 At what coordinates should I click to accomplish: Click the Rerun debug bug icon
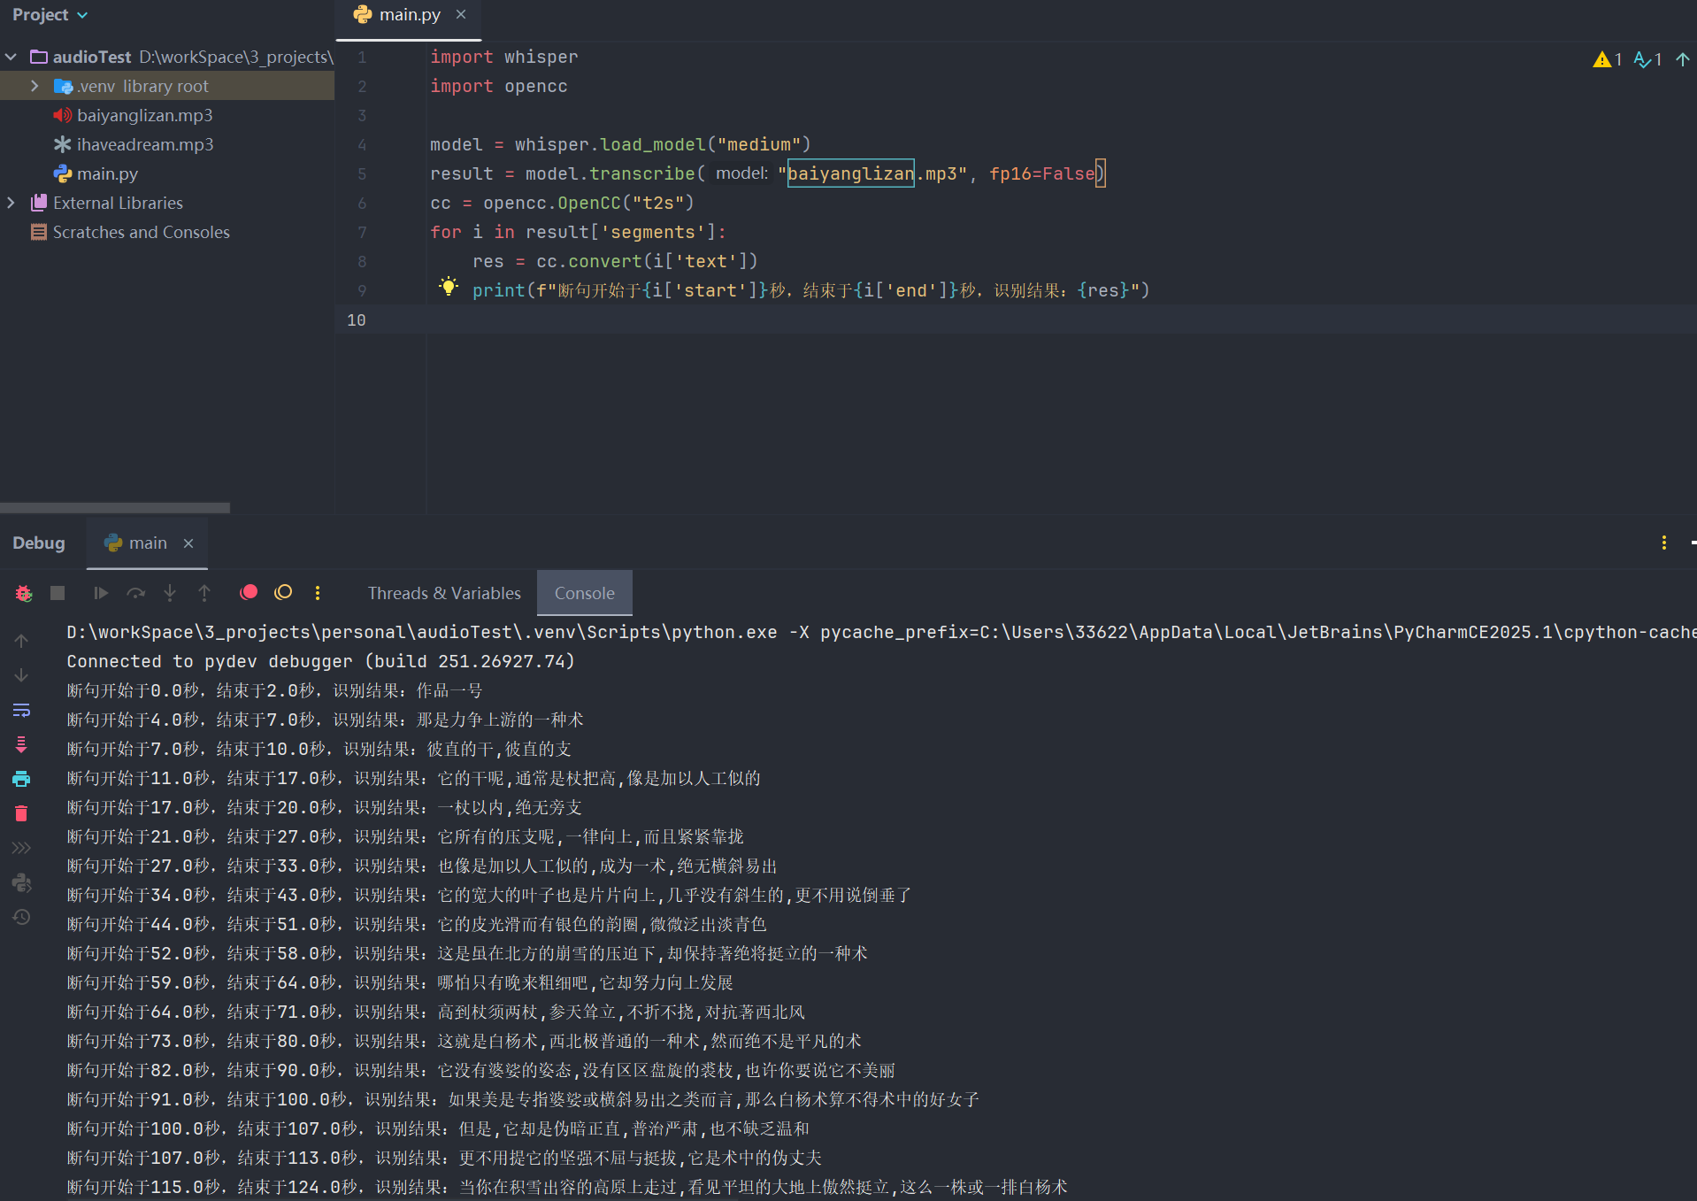pyautogui.click(x=24, y=593)
